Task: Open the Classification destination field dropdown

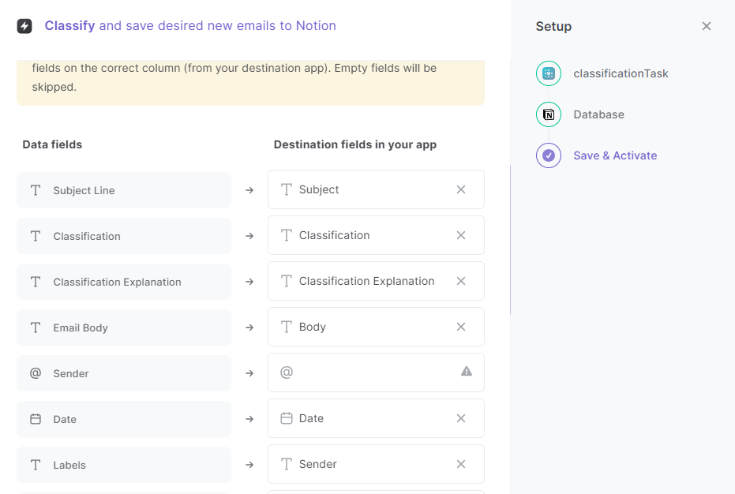Action: point(376,235)
